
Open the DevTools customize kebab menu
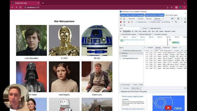[x=182, y=18]
